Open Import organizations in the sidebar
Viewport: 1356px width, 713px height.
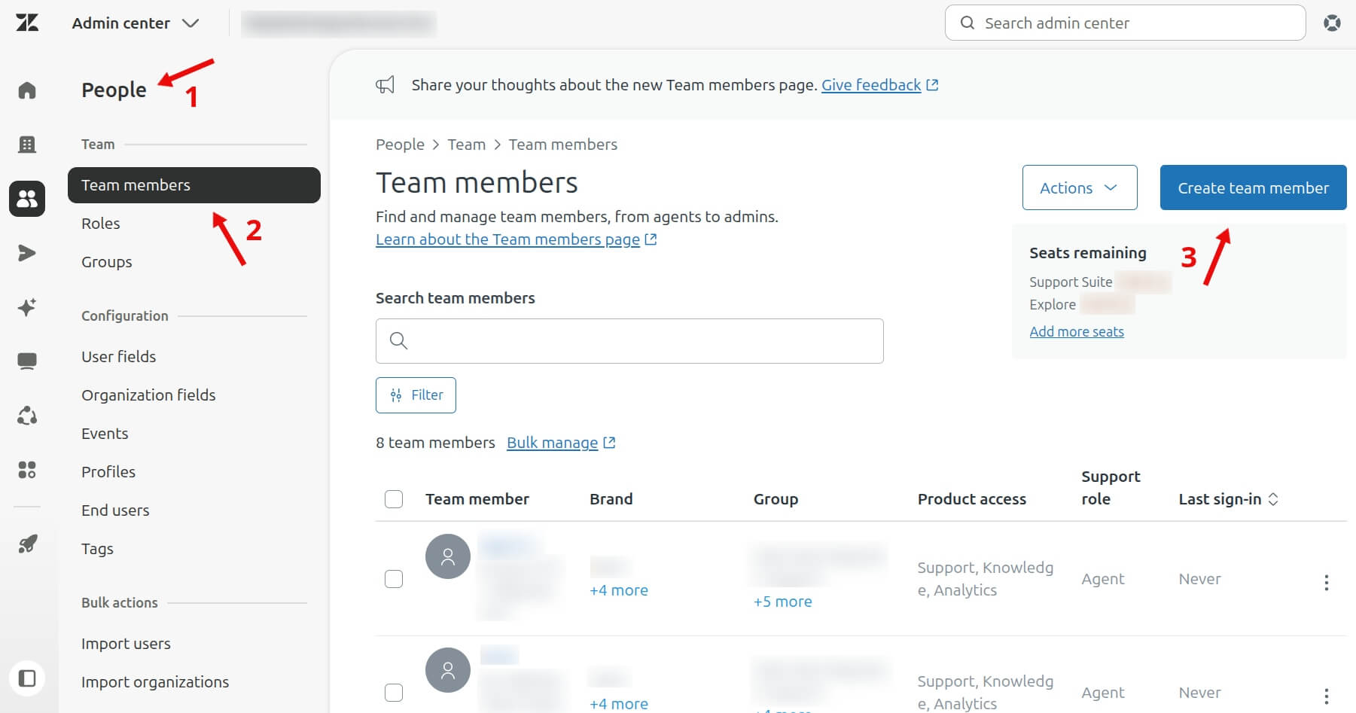point(155,682)
